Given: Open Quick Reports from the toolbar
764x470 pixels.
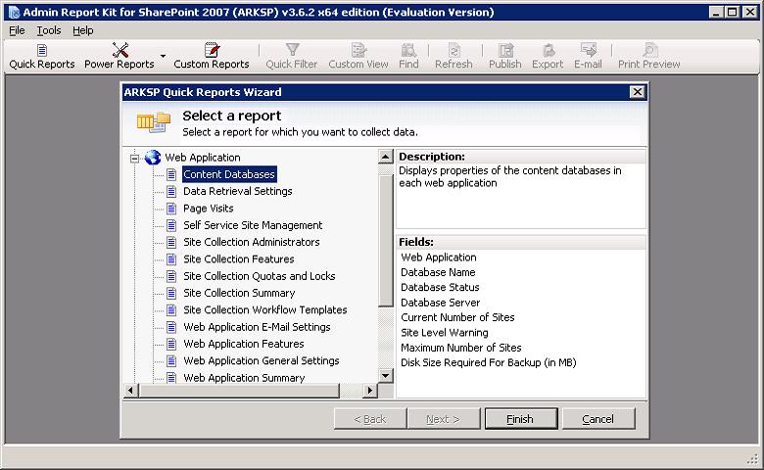Looking at the screenshot, I should point(42,57).
